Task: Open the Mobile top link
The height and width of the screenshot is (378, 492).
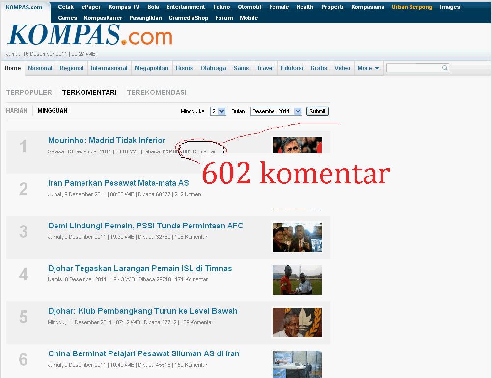Action: [x=249, y=18]
